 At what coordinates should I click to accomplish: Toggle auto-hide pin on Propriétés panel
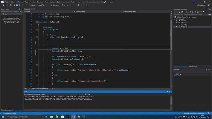[208, 69]
